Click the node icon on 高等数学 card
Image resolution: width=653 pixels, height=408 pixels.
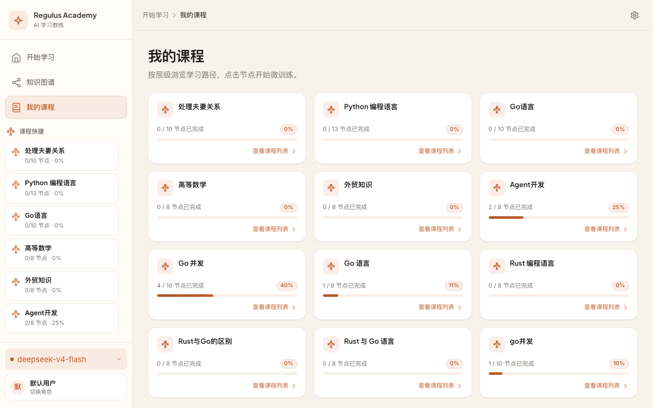point(165,188)
